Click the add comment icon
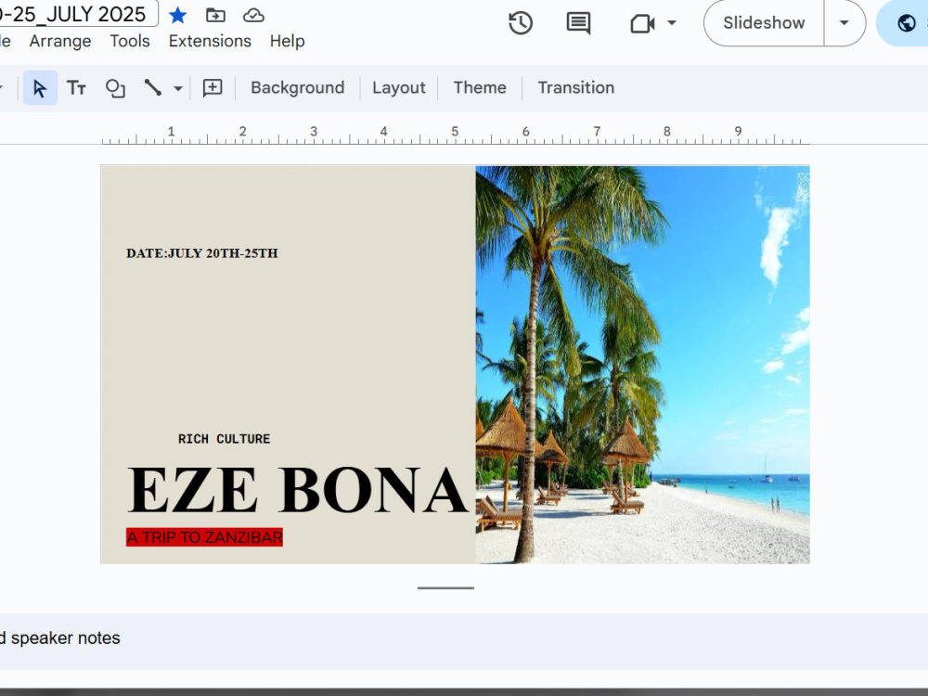928x696 pixels. 213,87
